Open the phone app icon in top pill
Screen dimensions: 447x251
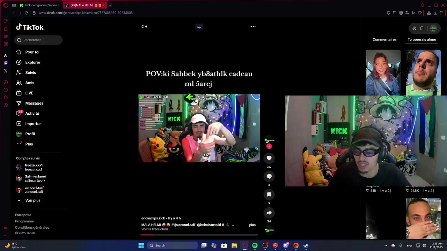[x=422, y=28]
